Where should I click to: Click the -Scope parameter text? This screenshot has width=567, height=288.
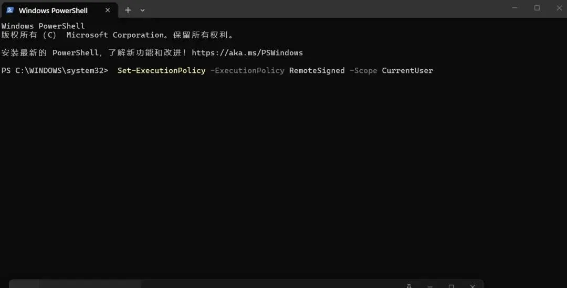[x=363, y=70]
